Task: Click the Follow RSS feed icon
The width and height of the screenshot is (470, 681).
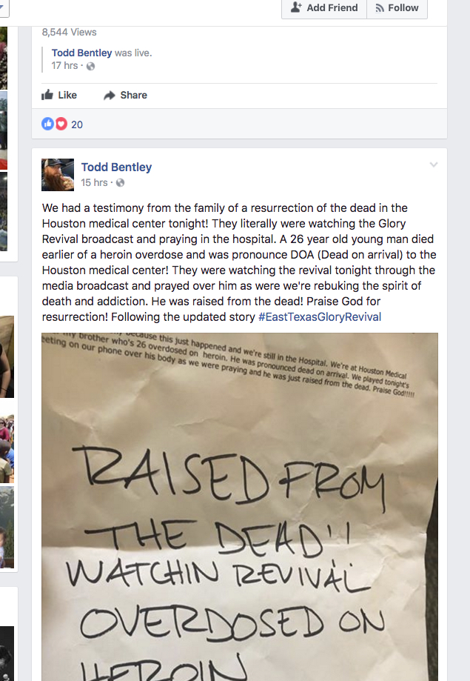Action: [380, 8]
